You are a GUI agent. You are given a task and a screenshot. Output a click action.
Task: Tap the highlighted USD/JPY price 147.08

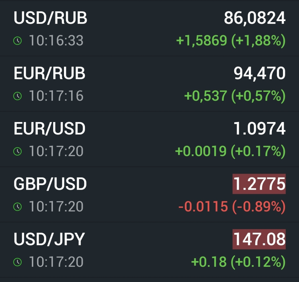point(259,239)
